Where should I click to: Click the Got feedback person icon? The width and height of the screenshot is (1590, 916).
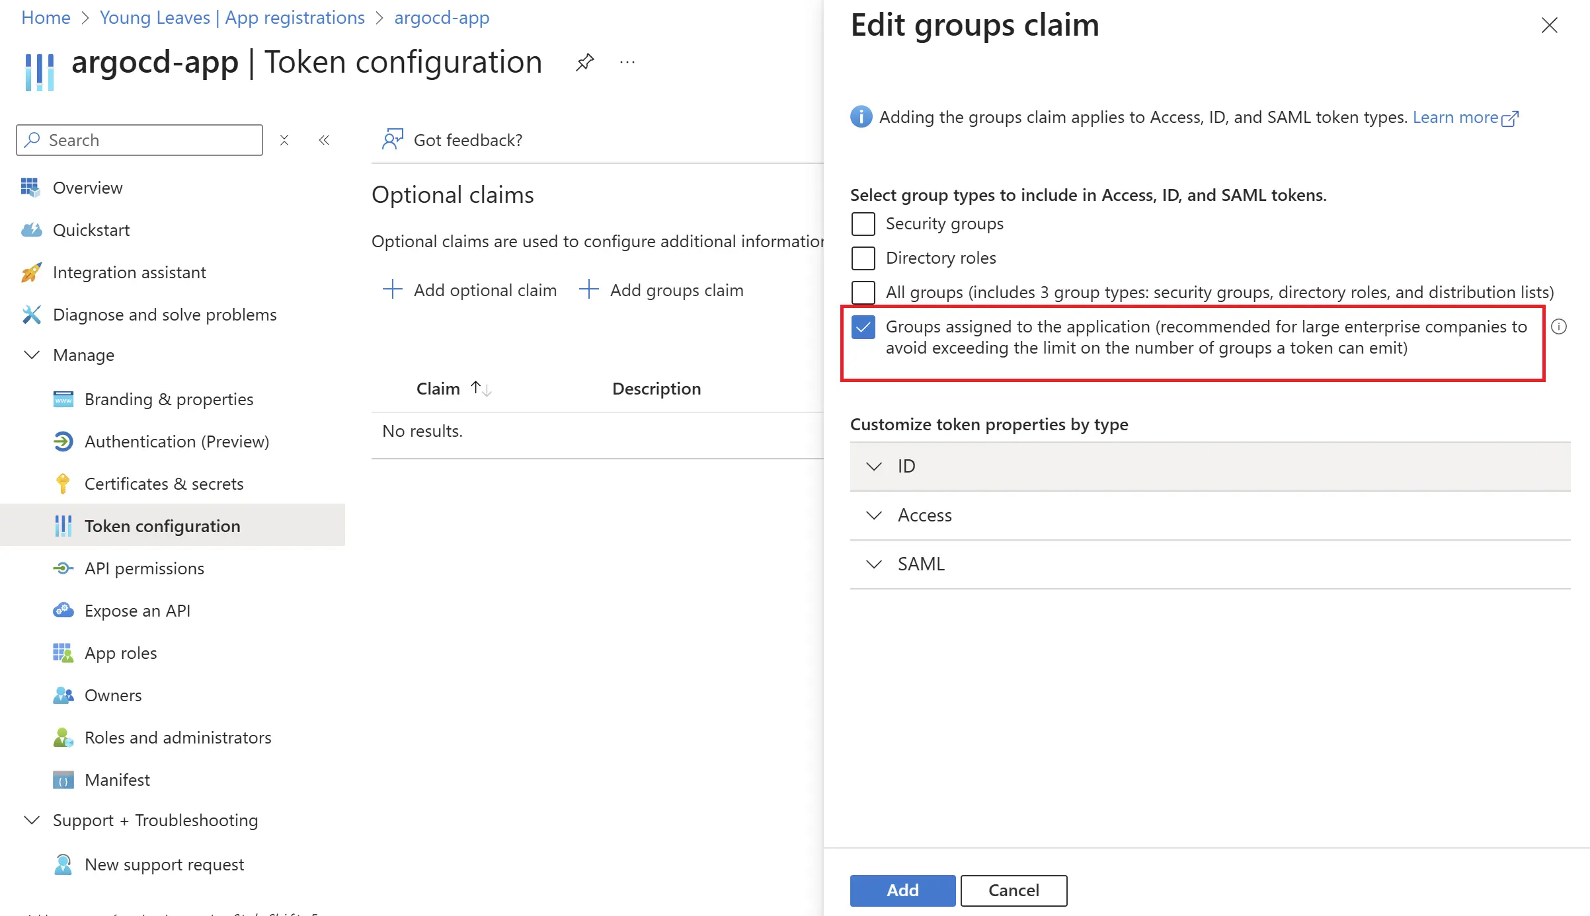click(393, 139)
